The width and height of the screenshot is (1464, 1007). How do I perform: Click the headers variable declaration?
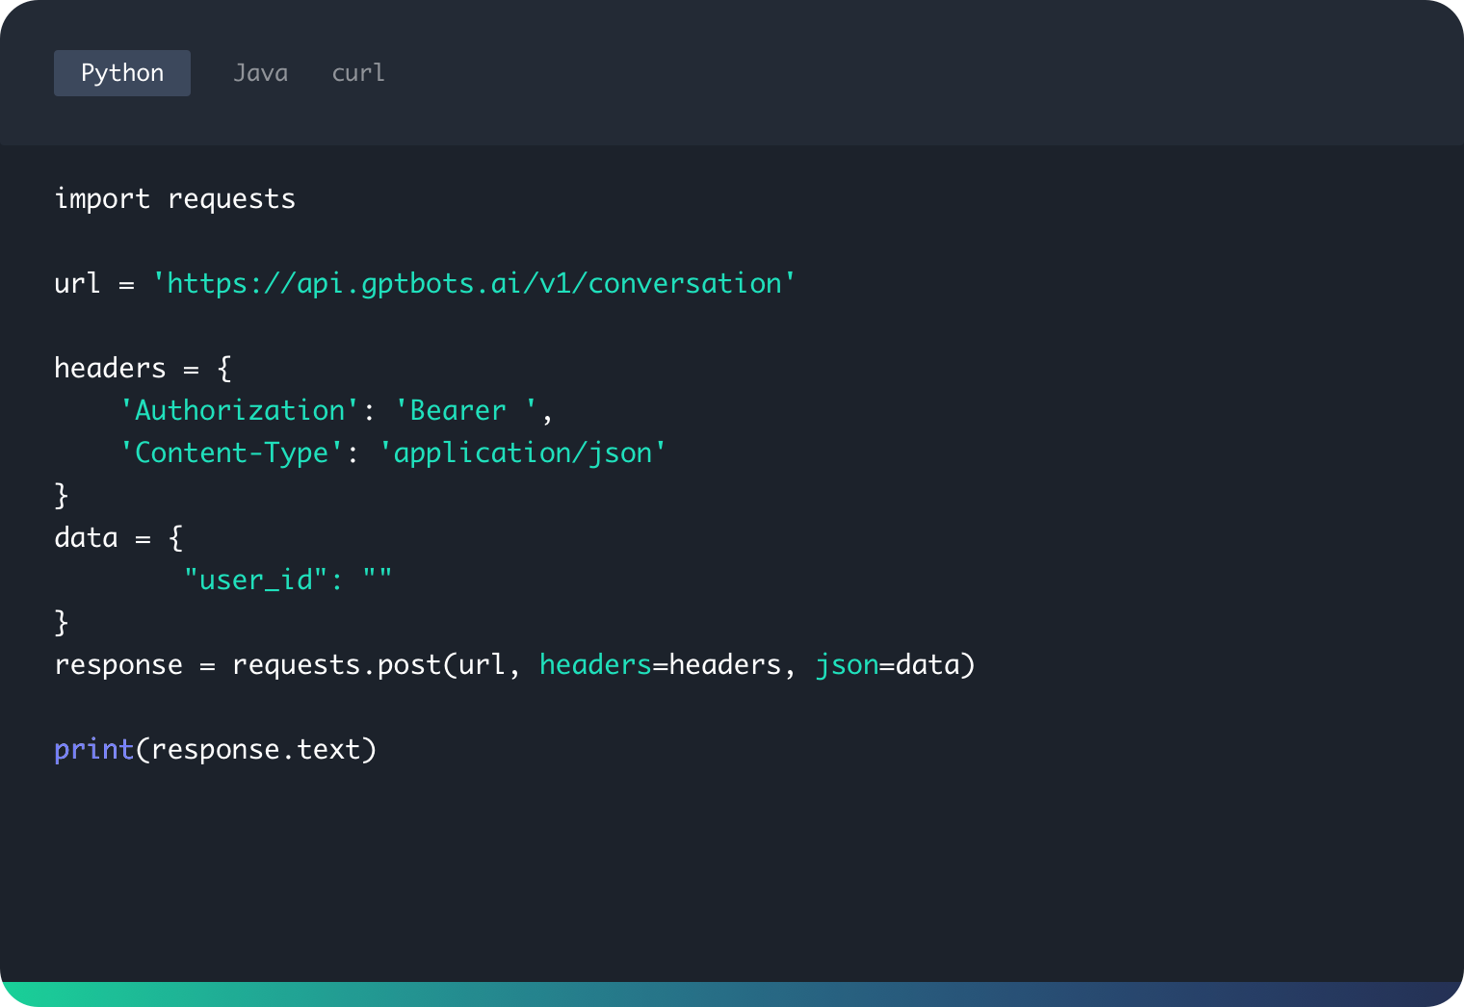click(x=111, y=367)
